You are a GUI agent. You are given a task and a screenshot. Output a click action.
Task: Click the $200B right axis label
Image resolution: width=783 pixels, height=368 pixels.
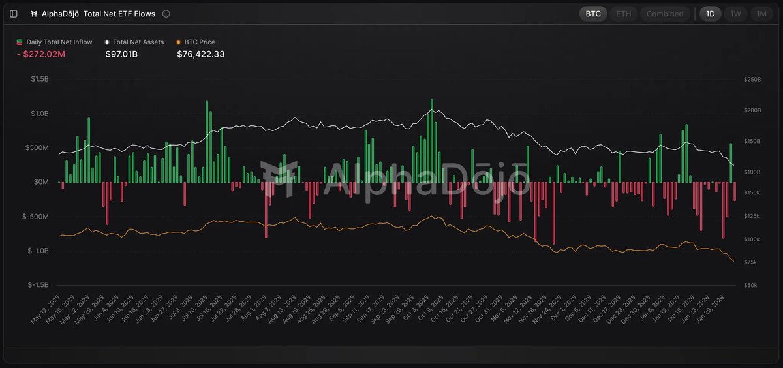752,110
